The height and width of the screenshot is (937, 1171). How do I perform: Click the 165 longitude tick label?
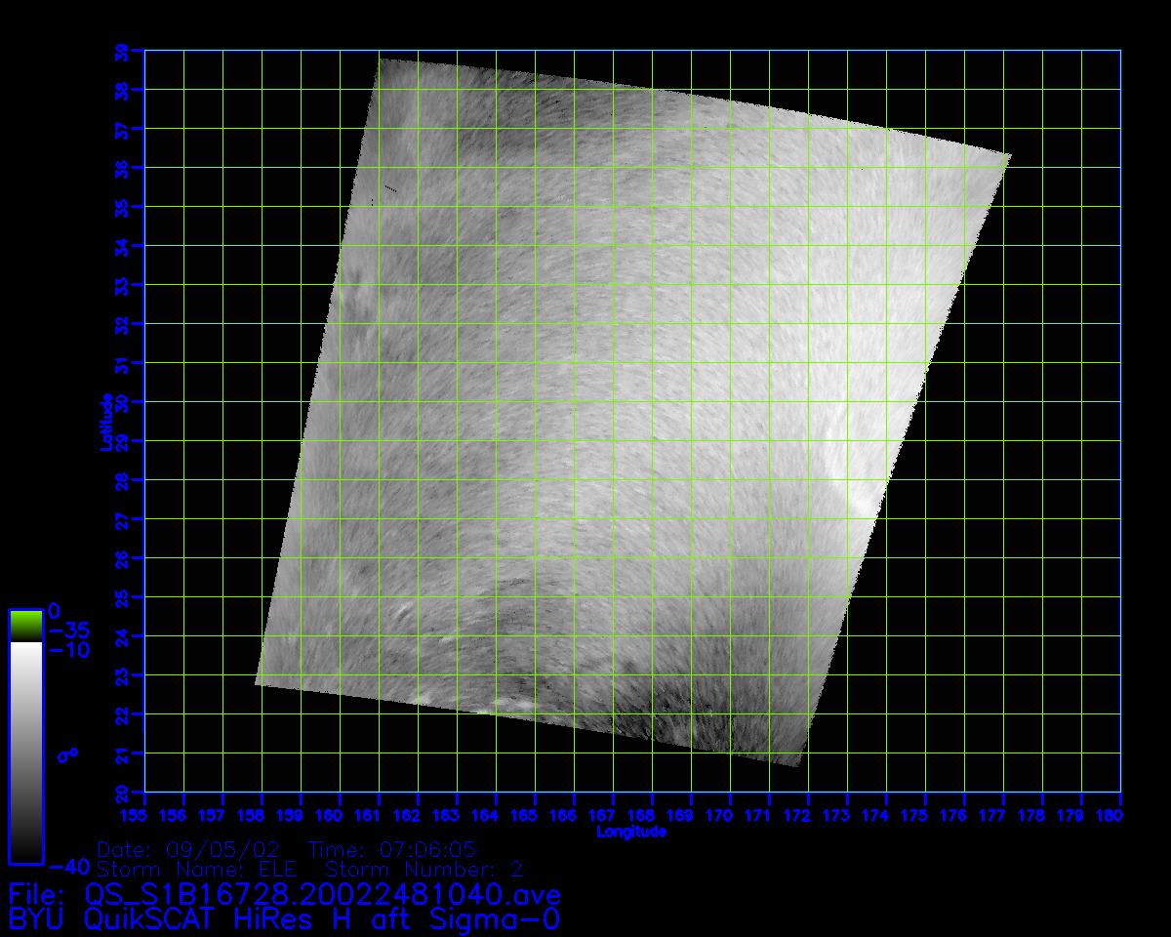point(523,815)
